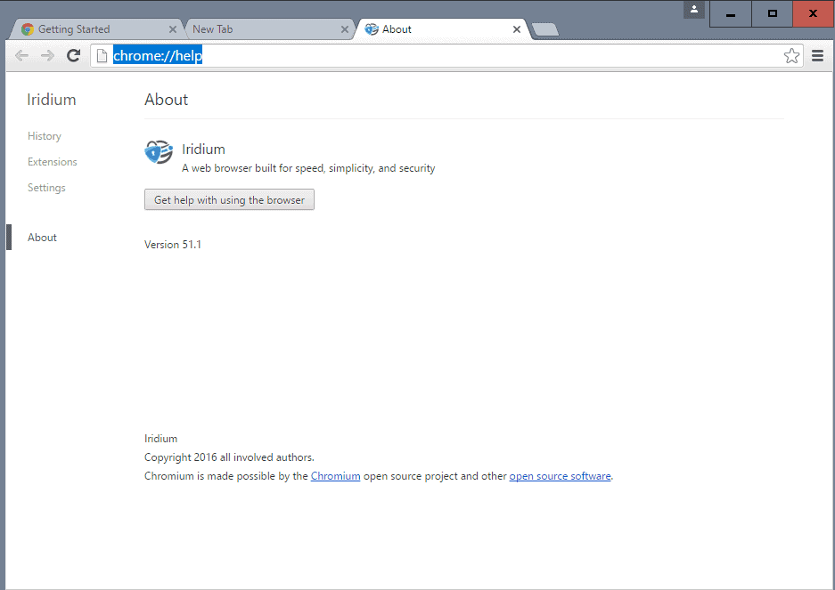Open the open source software link
Viewport: 835px width, 590px height.
point(560,476)
